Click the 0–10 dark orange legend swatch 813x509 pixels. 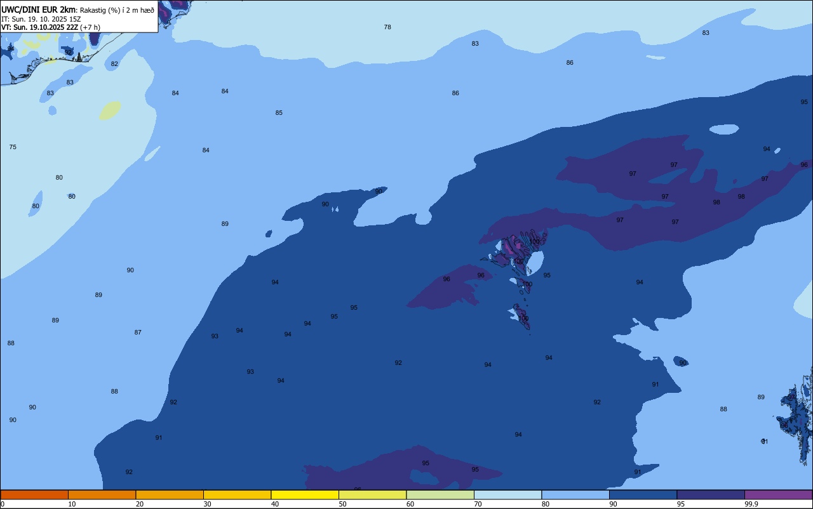[x=34, y=494]
